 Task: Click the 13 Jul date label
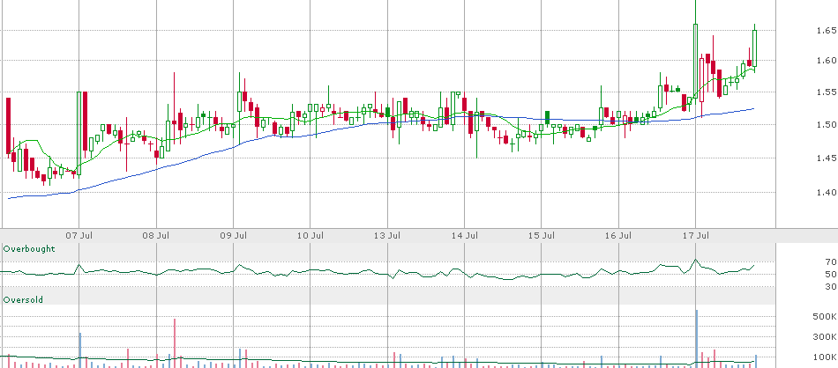(x=387, y=235)
